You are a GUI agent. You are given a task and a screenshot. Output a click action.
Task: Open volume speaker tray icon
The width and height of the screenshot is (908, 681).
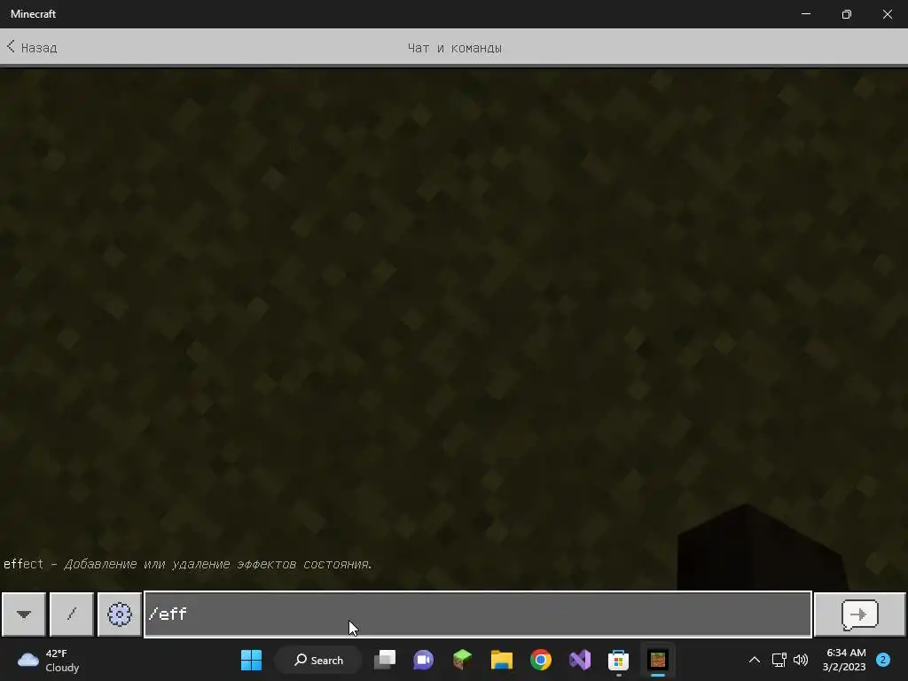(x=801, y=660)
